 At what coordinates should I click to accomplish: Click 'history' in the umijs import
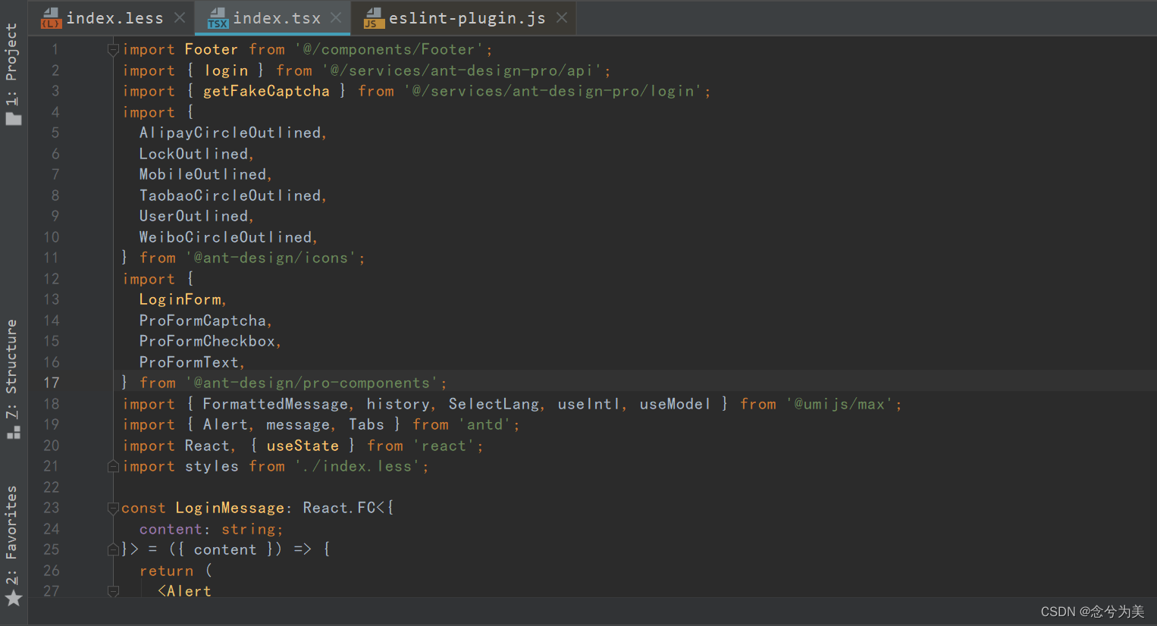coord(398,404)
